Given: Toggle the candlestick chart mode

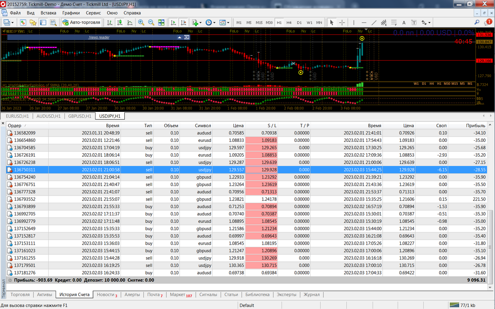Looking at the screenshot, I should click(x=120, y=23).
